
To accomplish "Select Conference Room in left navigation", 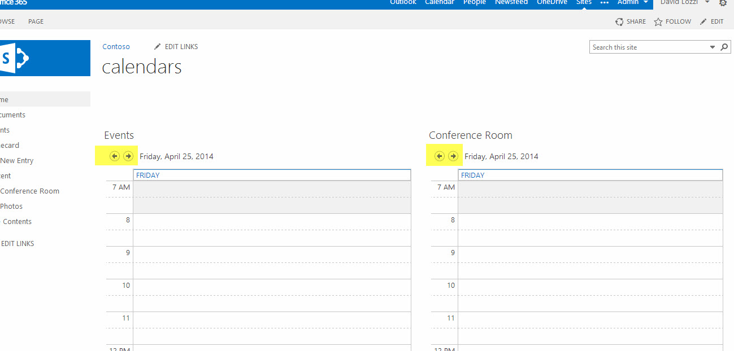I will pos(29,191).
